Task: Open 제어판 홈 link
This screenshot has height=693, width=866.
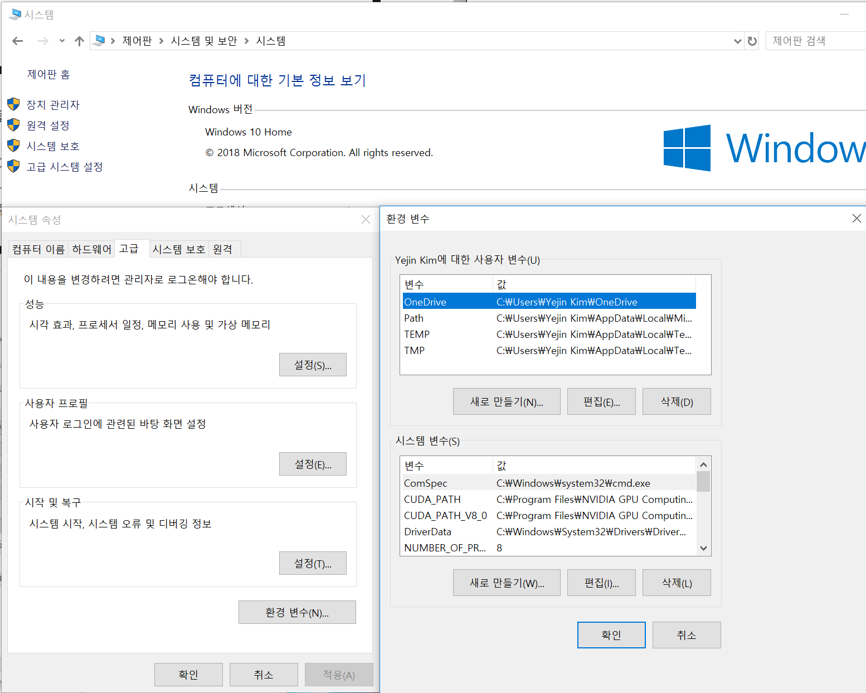Action: [x=48, y=74]
